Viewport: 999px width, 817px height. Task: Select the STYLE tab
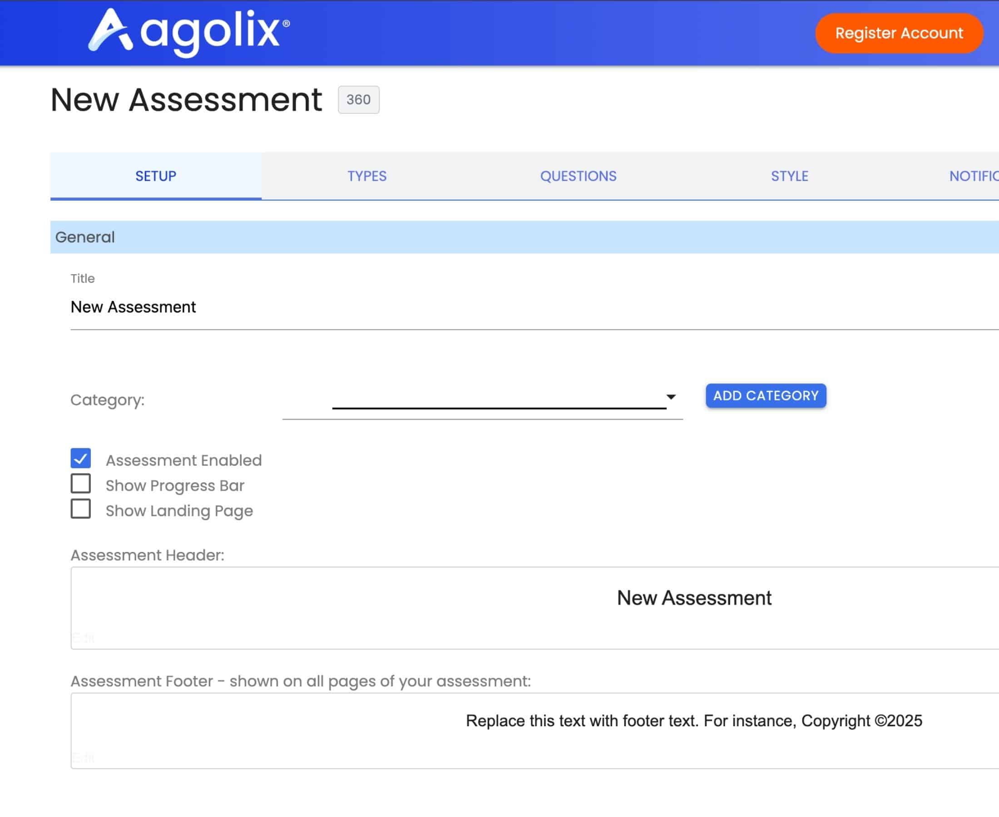[789, 176]
